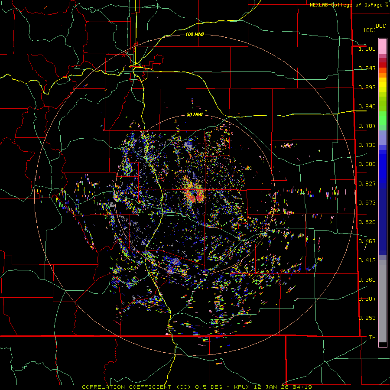Image resolution: width=390 pixels, height=390 pixels.
Task: Click the 0.413 scale label
Action: [x=367, y=260]
